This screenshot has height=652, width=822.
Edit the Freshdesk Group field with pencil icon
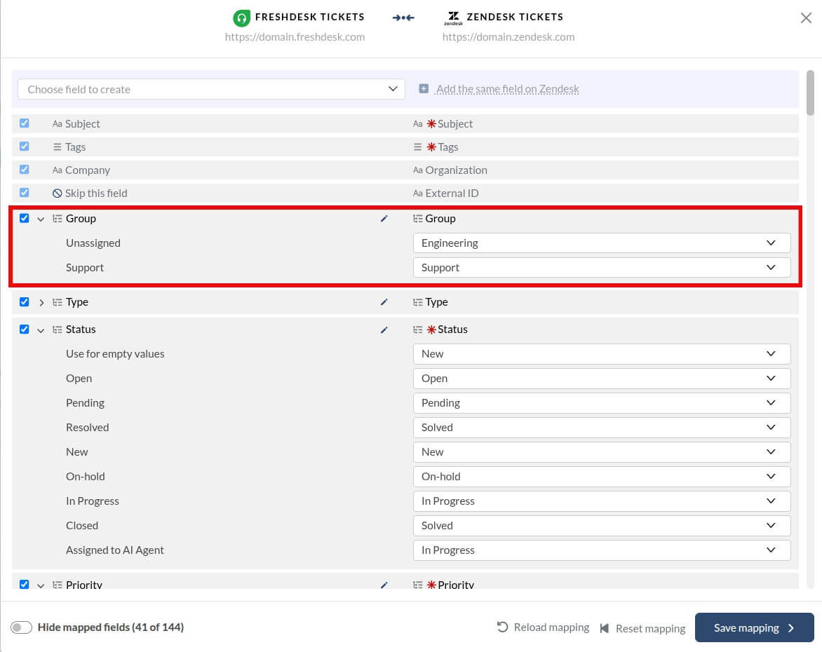tap(384, 219)
